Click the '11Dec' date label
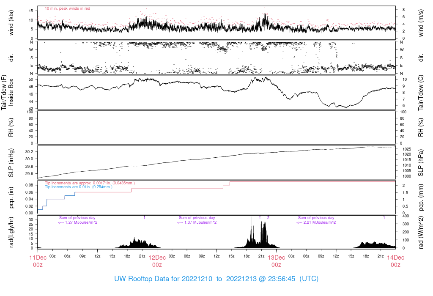Screen dimensions: 433x296 click(38, 258)
